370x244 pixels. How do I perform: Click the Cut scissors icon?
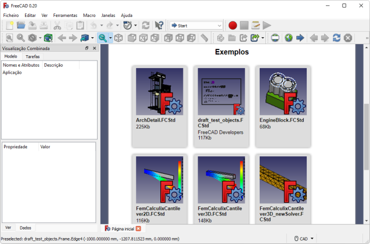[57, 25]
